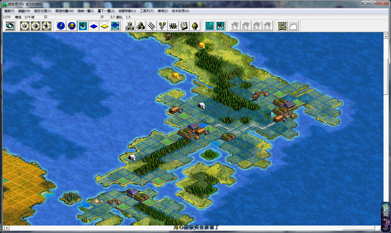Select the mountain outline icon
Screen dimensions: 391x233
tap(293, 26)
